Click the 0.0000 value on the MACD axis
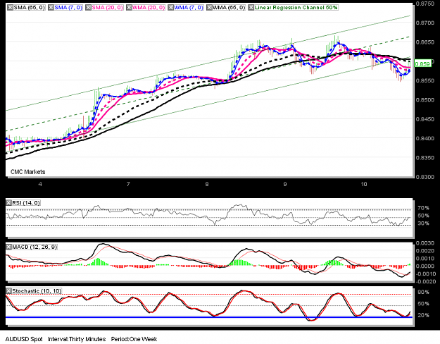Viewport: 440px width, 344px height. (x=426, y=266)
